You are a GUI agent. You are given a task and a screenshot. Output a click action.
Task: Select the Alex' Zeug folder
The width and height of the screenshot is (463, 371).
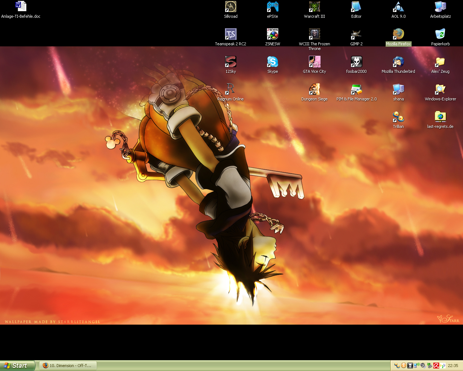pyautogui.click(x=440, y=62)
